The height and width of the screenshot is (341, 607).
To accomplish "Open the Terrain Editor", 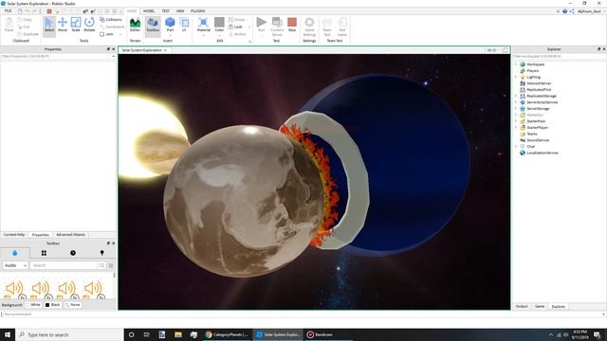I will click(x=135, y=26).
